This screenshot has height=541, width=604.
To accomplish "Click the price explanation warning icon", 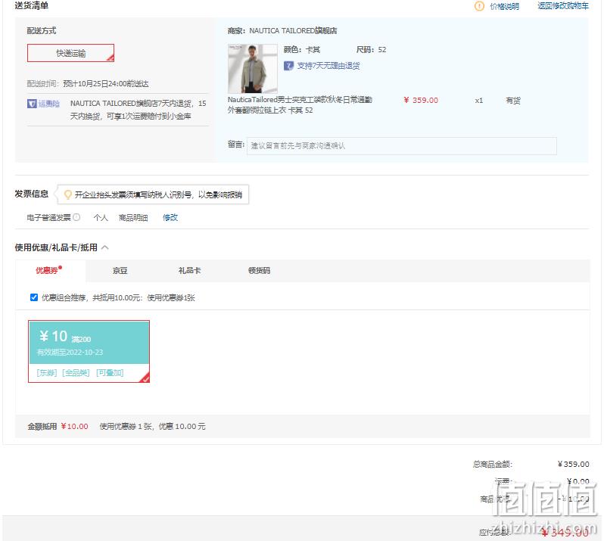I will (479, 6).
